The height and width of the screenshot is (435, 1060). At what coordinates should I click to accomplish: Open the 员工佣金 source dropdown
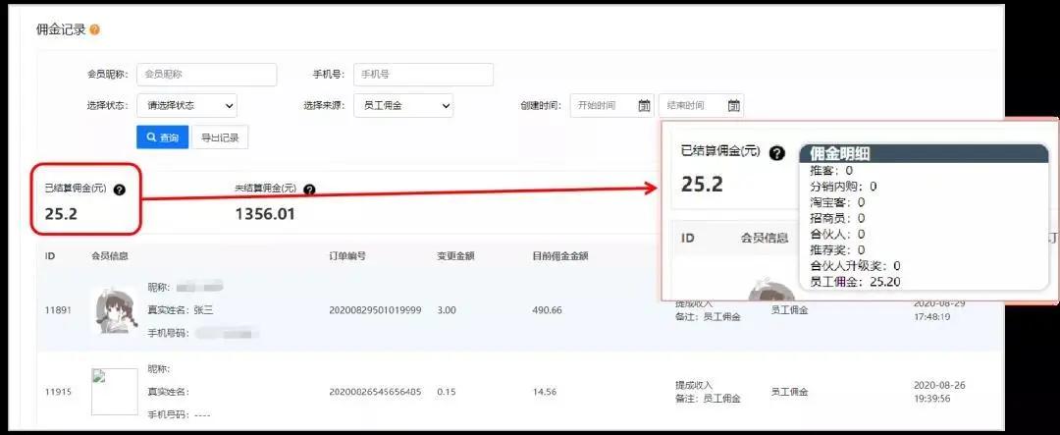tap(403, 105)
